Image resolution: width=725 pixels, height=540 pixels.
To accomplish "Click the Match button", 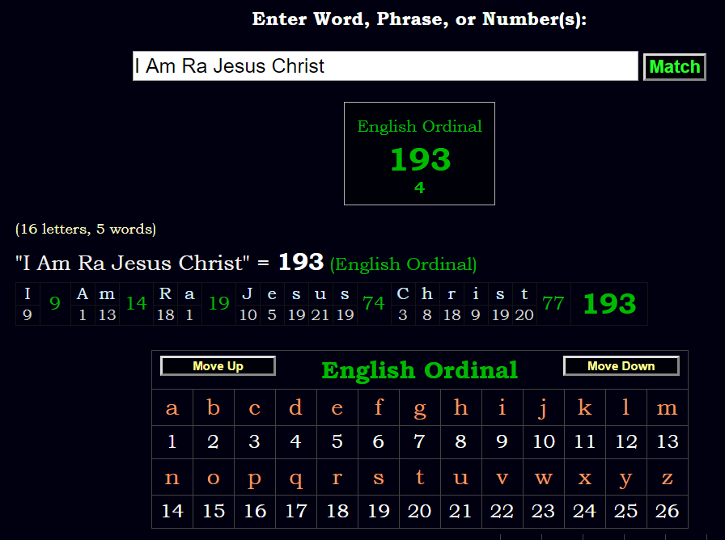I will coord(674,66).
